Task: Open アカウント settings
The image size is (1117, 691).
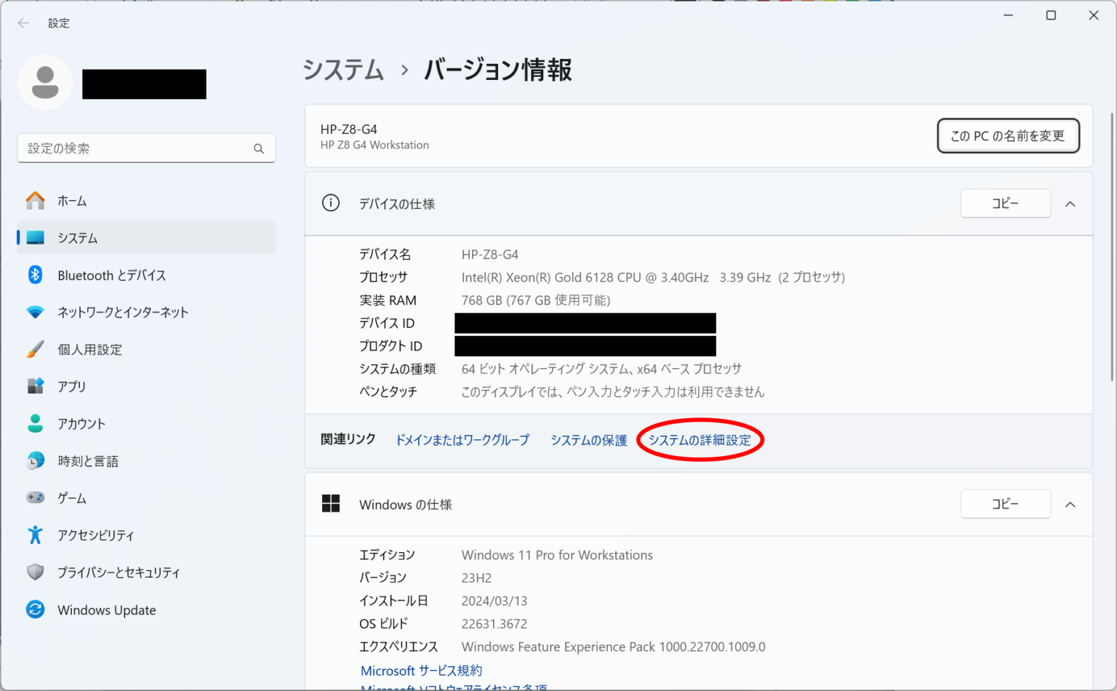Action: coord(81,423)
